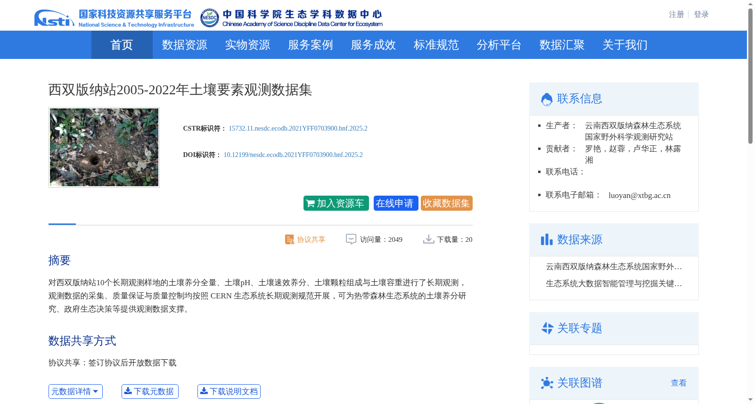Viewport: 754px width, 404px height.
Task: Select 服务成效 from navigation
Action: tap(373, 45)
